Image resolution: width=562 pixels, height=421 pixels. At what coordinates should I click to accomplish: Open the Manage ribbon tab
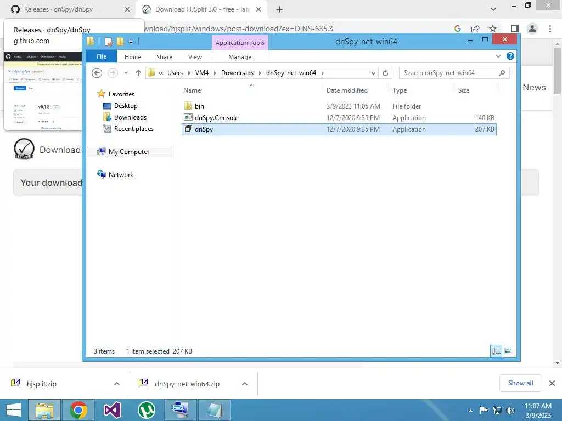point(240,57)
